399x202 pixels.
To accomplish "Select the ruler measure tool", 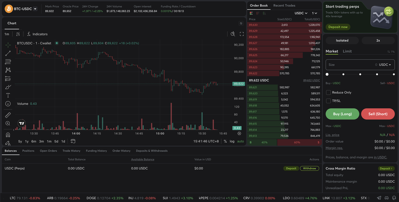I will 8,115.
